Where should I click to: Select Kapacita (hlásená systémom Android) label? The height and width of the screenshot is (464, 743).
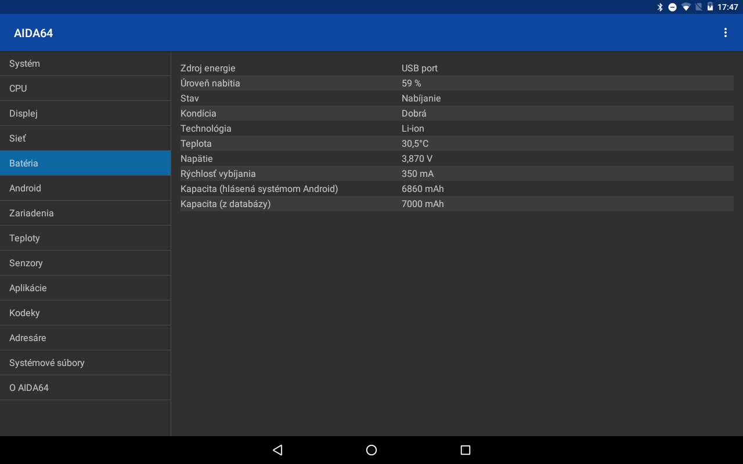pos(259,188)
